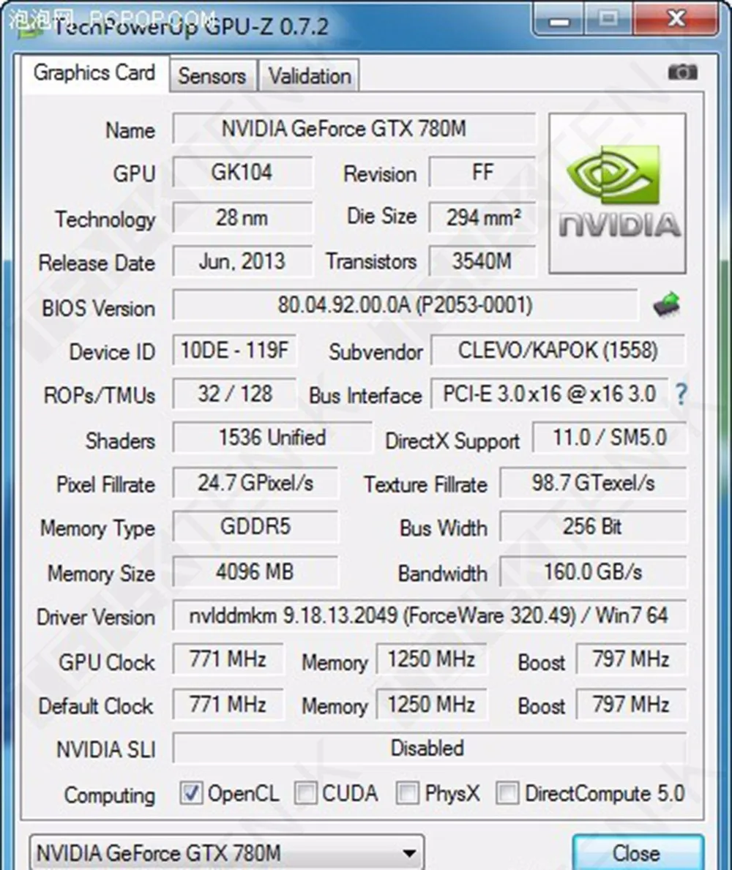Screen dimensions: 732x870
Task: Click the Subvendor label
Action: 376,353
